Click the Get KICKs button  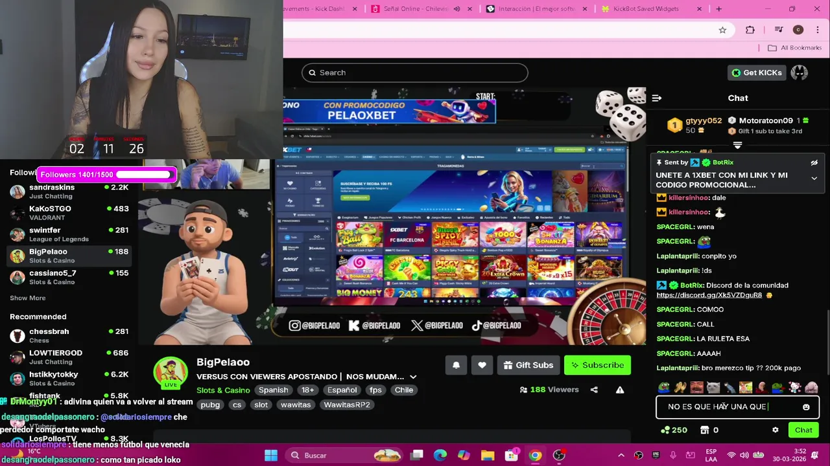point(756,72)
